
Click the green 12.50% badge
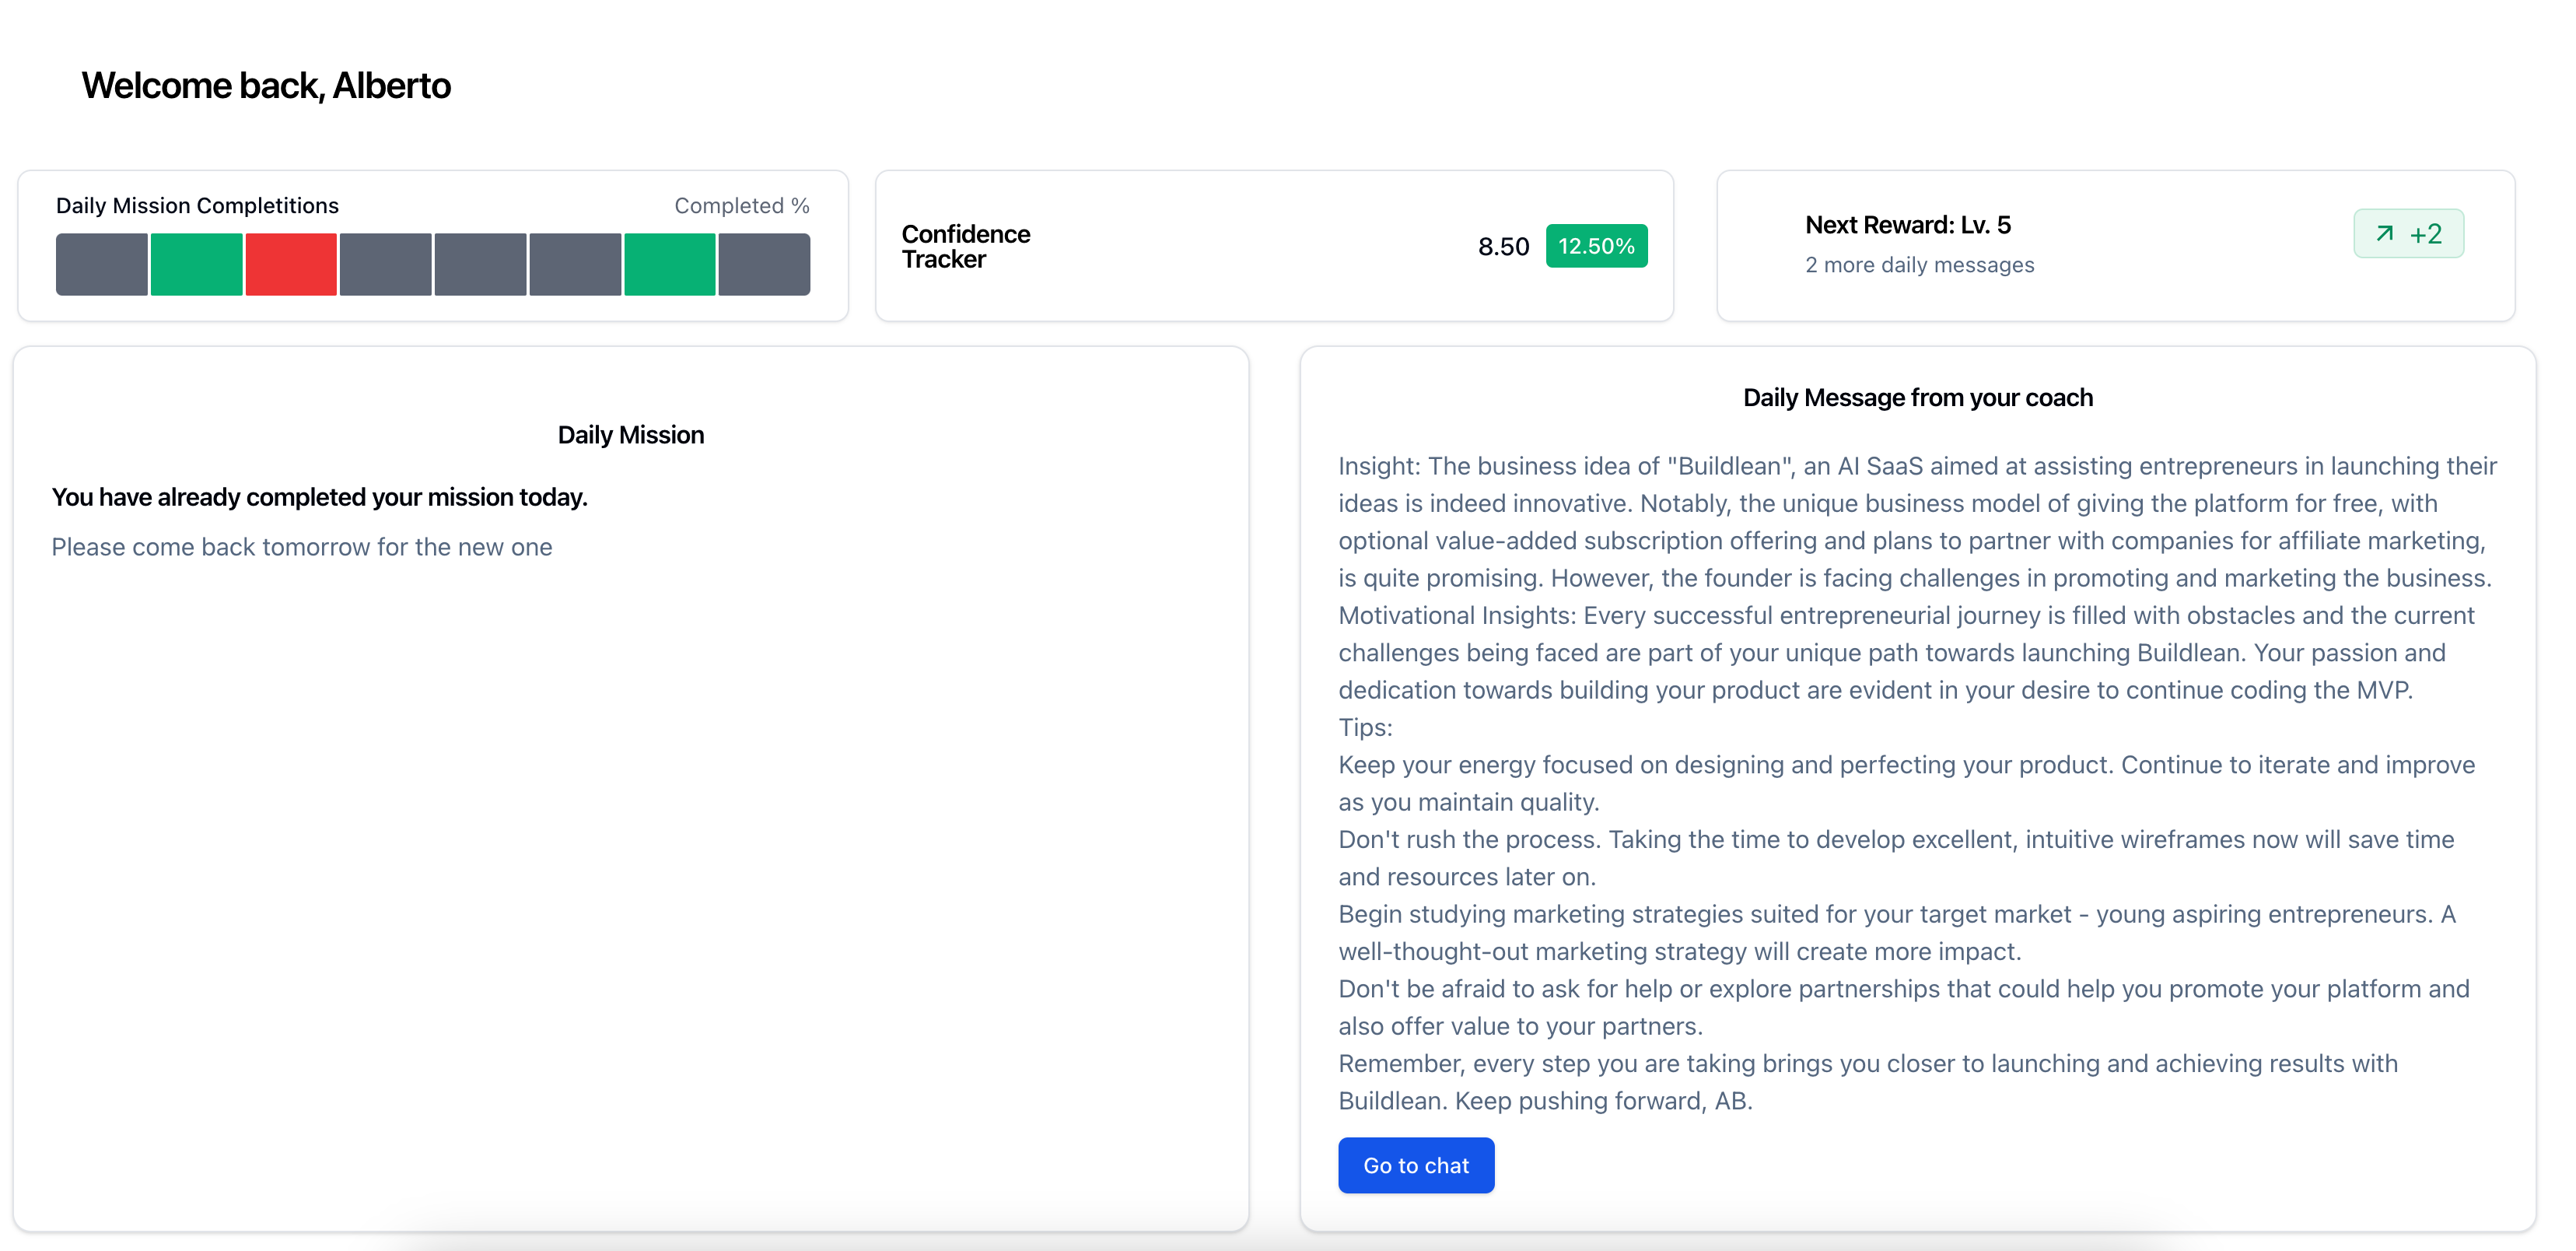pyautogui.click(x=1596, y=246)
